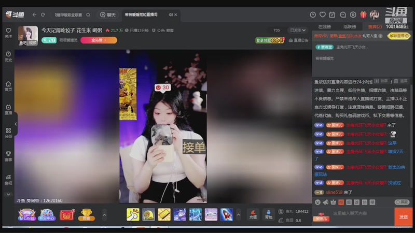Claim the 登录领取 reward banner
415x233 pixels.
coord(270,40)
